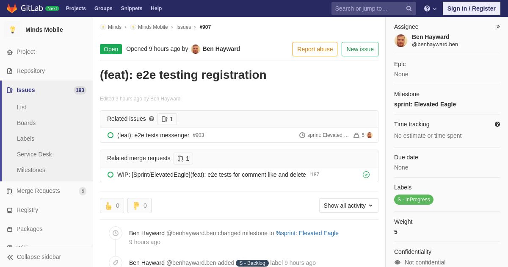This screenshot has width=508, height=267.
Task: Open the help question mark menu
Action: pos(430,8)
